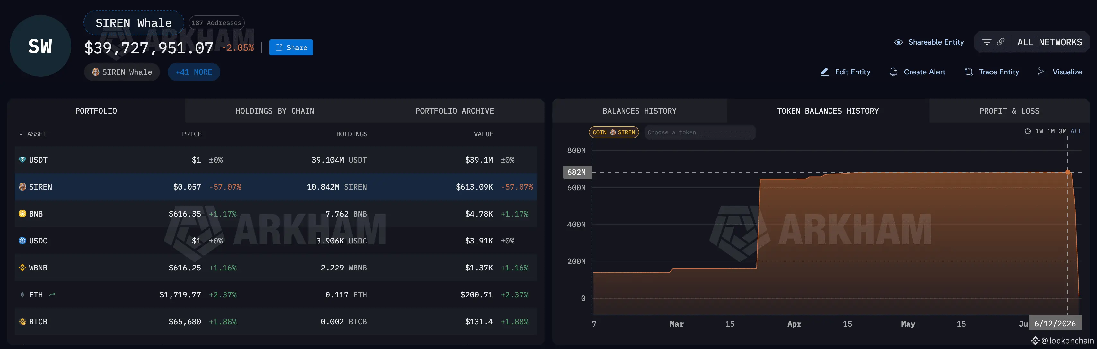This screenshot has height=349, width=1097.
Task: Select the 1M chart range
Action: point(1051,132)
